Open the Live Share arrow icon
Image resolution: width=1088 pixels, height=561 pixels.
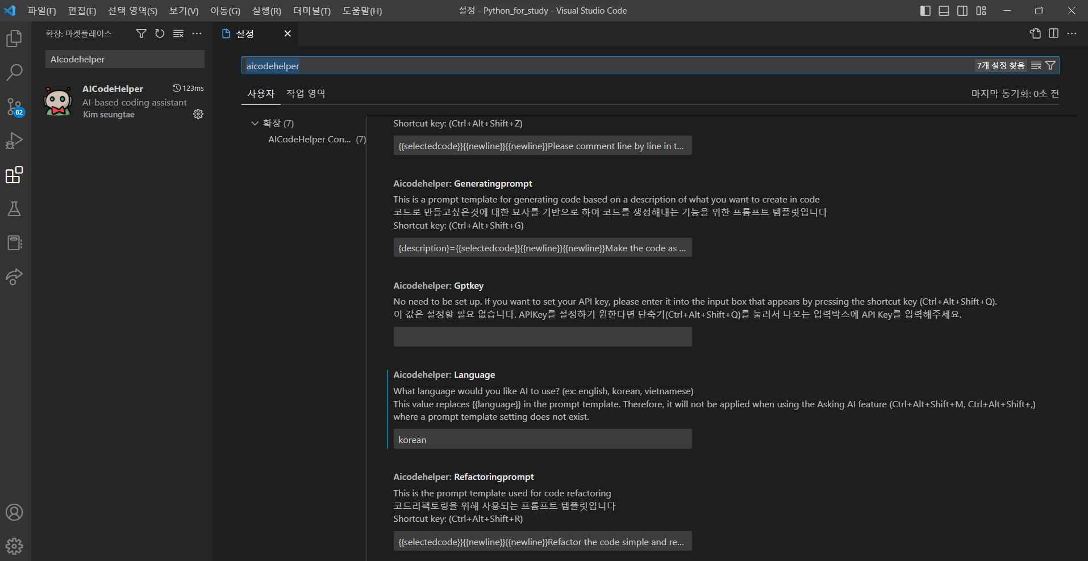[14, 277]
